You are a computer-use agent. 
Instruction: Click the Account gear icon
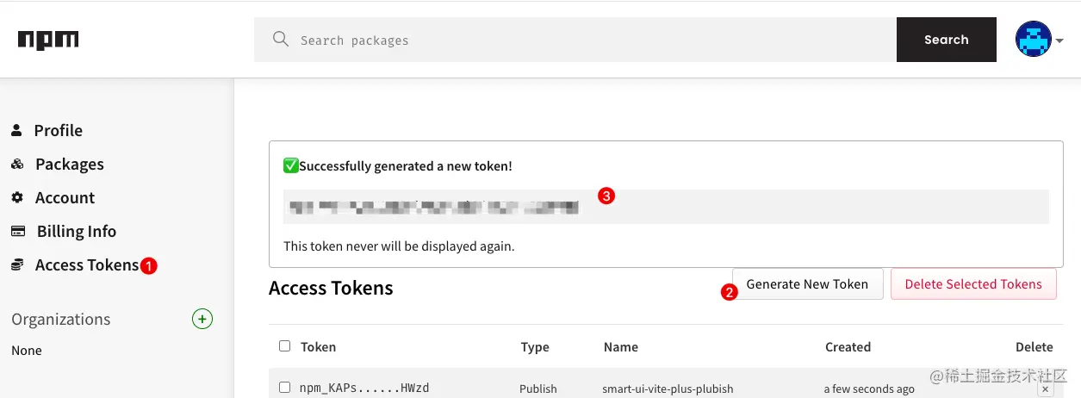pos(17,197)
